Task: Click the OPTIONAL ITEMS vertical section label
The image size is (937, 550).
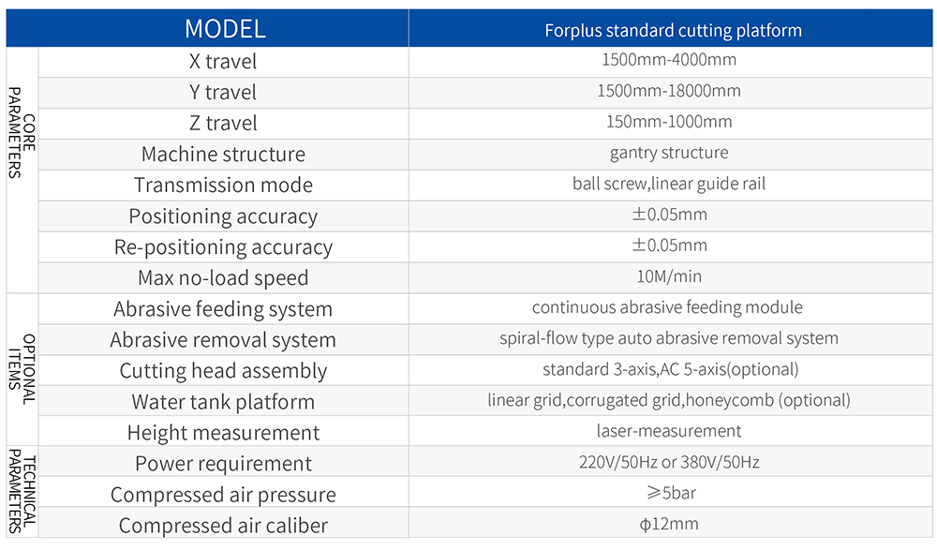Action: pos(22,369)
